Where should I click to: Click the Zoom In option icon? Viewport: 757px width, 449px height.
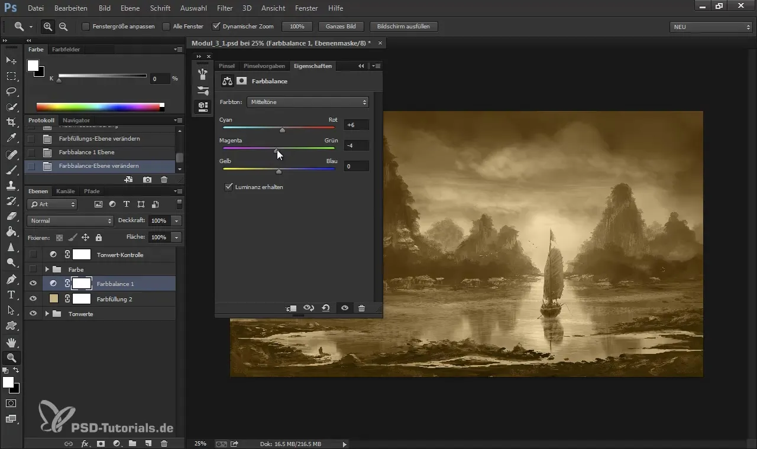pos(48,27)
